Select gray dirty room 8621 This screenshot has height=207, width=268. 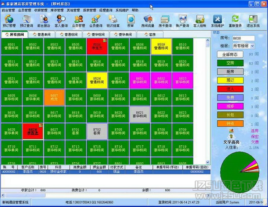click(x=140, y=114)
